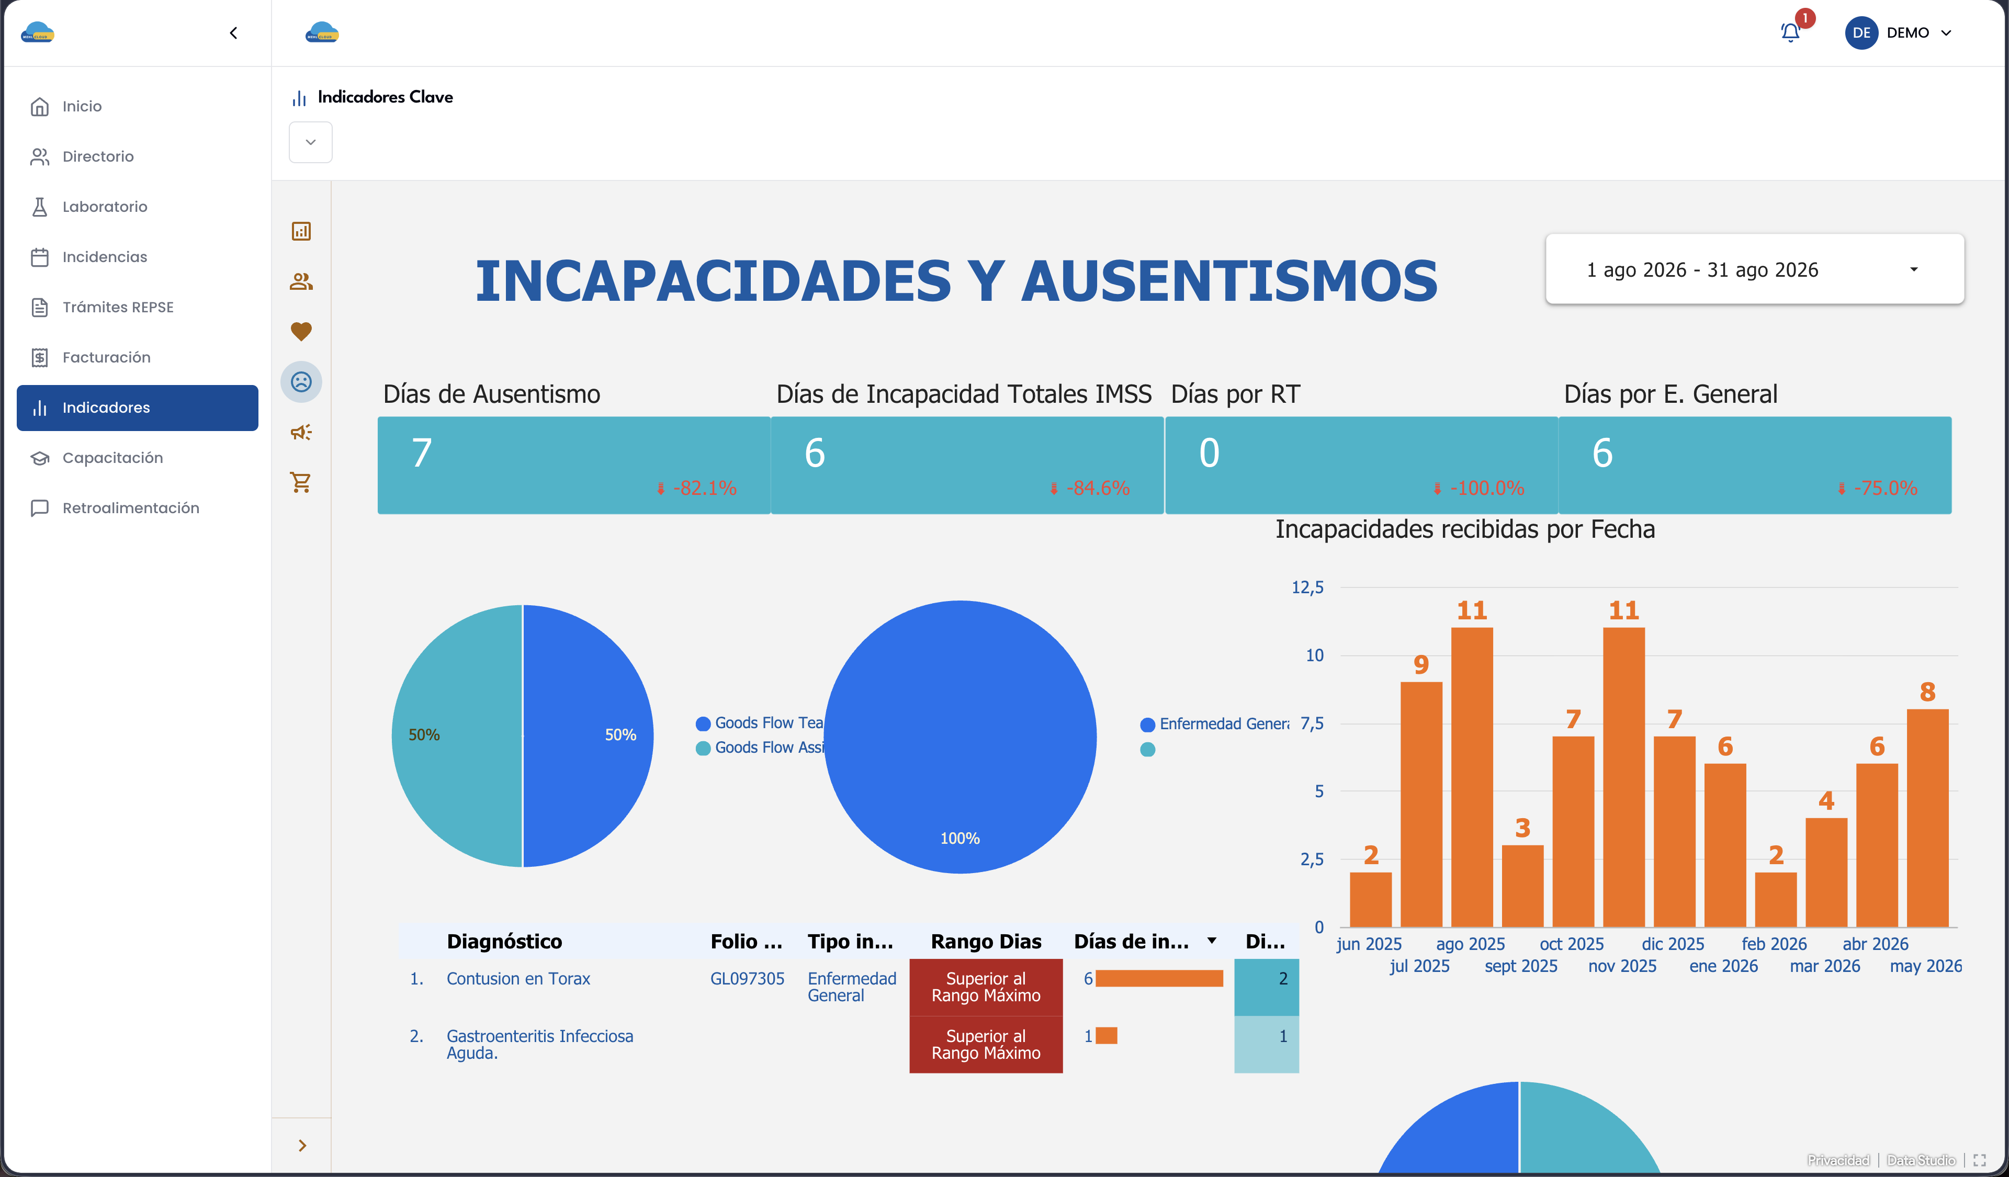Image resolution: width=2009 pixels, height=1177 pixels.
Task: Click the Tipo in... column header
Action: click(850, 941)
